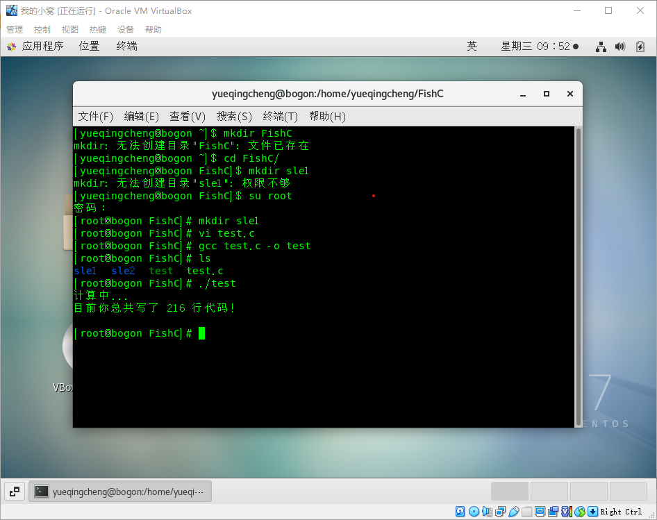The width and height of the screenshot is (657, 520).
Task: Click VirtualBox display status icon
Action: 540,512
